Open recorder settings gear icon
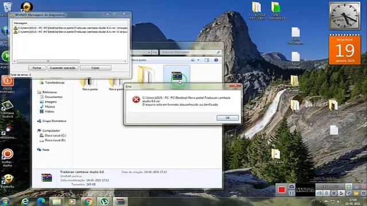The height and width of the screenshot is (206, 367). [x=363, y=193]
